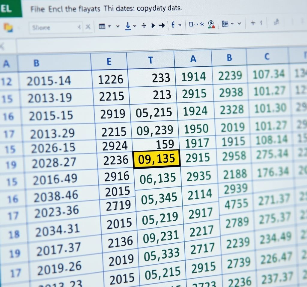Click the X cancel button beside the name box
The height and width of the screenshot is (287, 307).
tap(88, 27)
